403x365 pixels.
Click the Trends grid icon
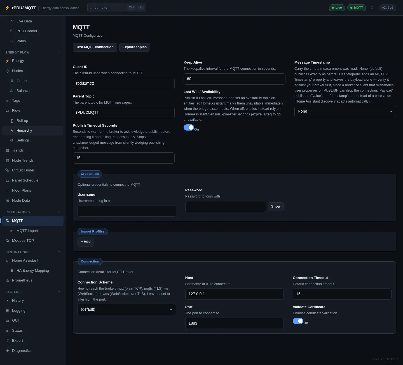pyautogui.click(x=7, y=150)
